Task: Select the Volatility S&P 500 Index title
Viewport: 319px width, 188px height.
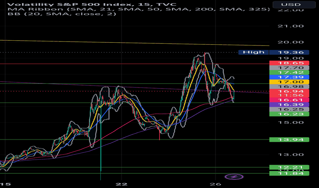Action: tap(92, 4)
